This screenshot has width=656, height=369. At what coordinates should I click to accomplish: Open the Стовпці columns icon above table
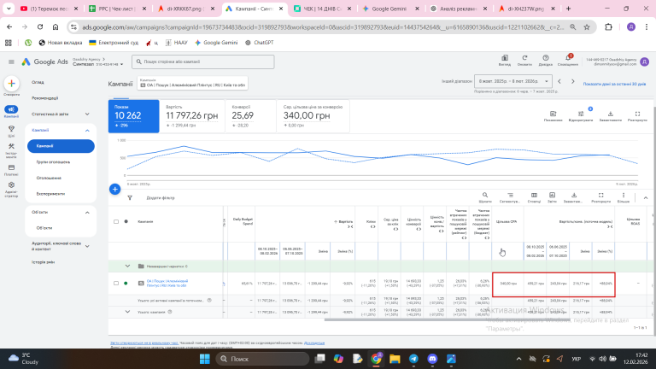(534, 194)
